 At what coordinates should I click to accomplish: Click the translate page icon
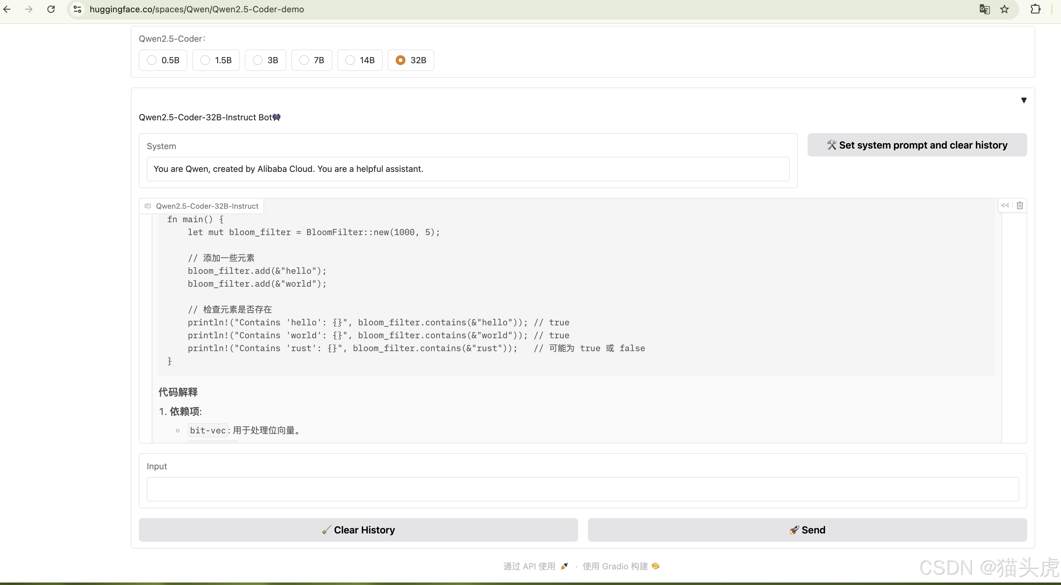(985, 9)
